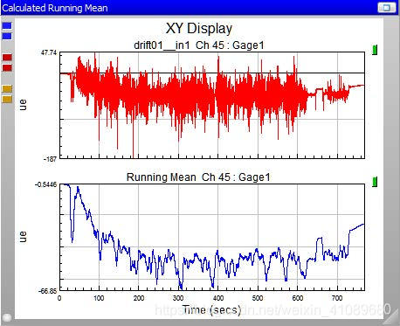Viewport: 400px width, 326px height.
Task: Click the lower blue square sidebar button
Action: coord(7,36)
